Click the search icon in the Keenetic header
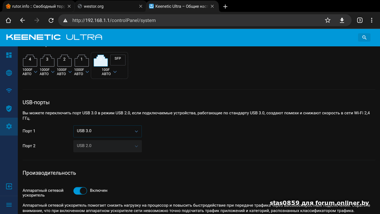Image resolution: width=380 pixels, height=214 pixels. [364, 38]
